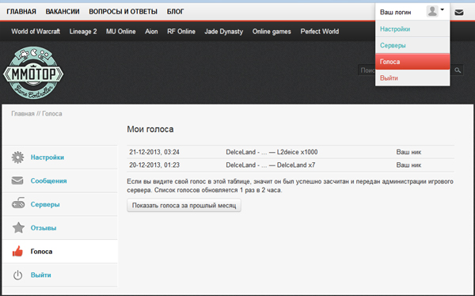Screen dimensions: 475x296
Task: Click the power icon beside Выйти
Action: coord(18,275)
